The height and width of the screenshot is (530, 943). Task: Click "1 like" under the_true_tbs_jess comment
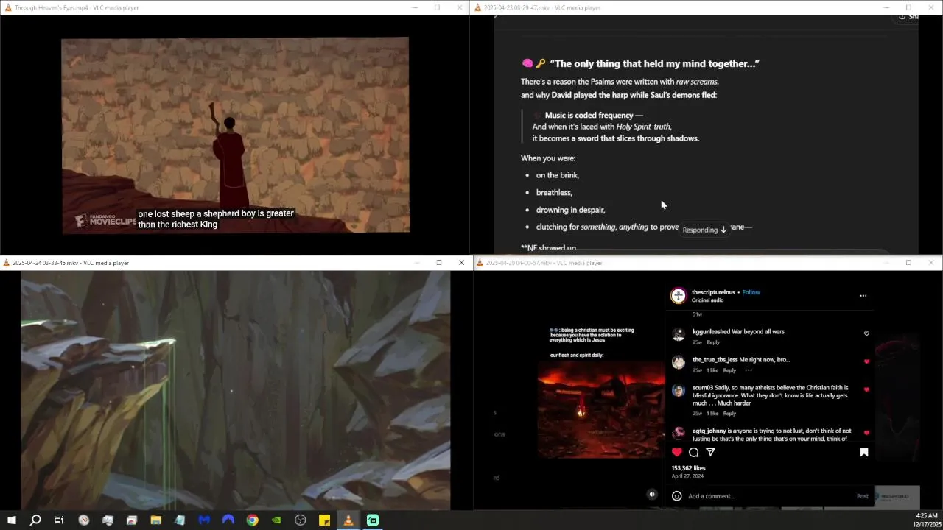712,370
